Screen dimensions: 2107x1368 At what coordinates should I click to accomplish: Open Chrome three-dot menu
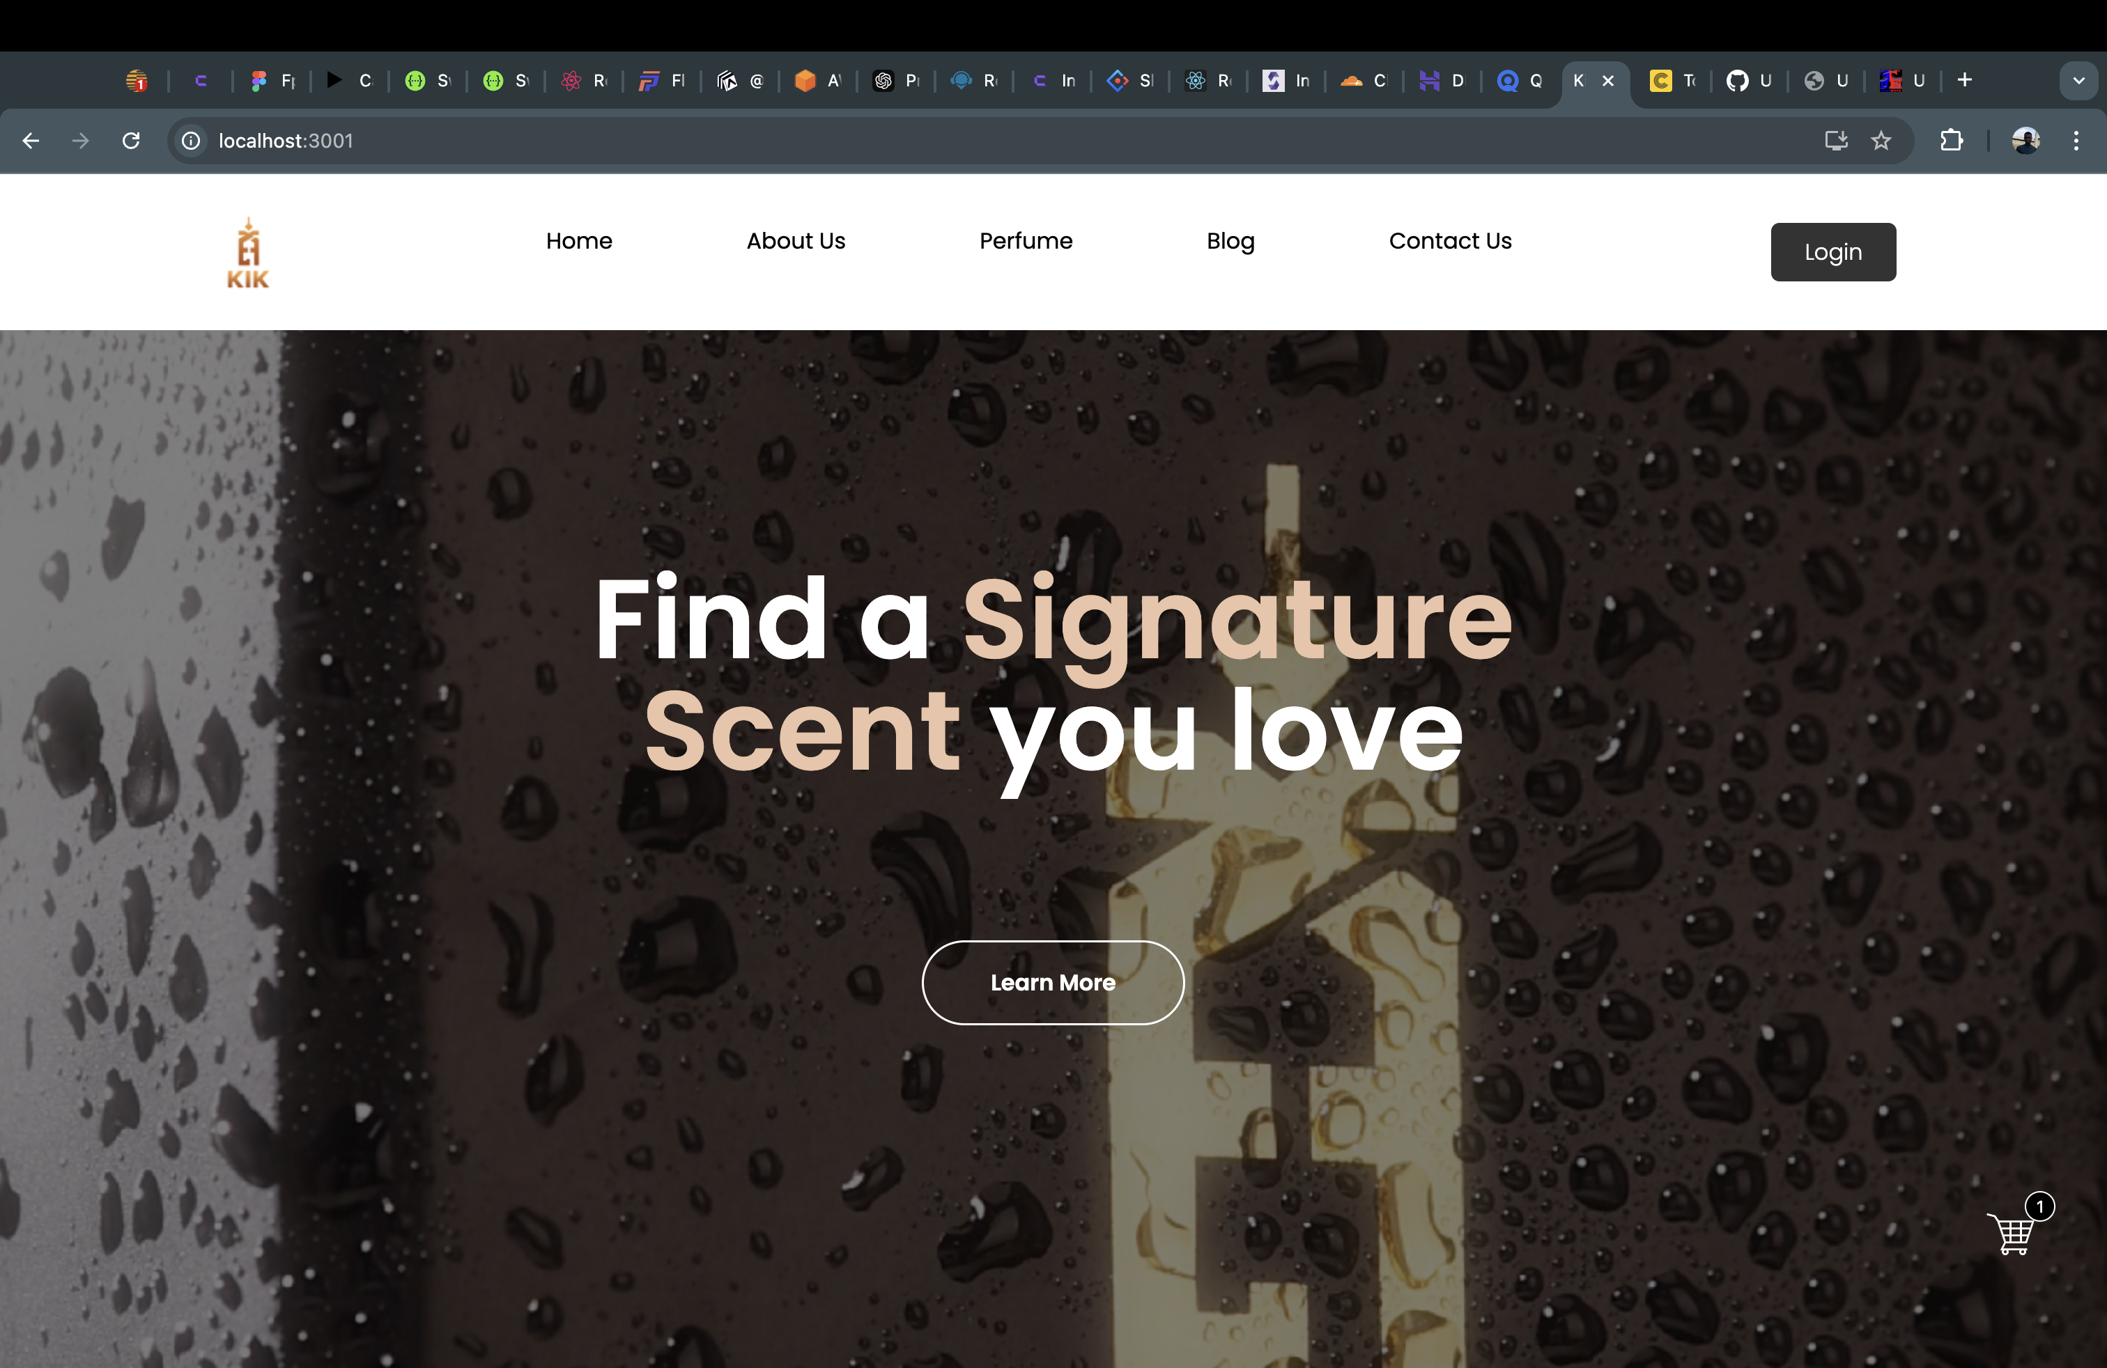2076,141
